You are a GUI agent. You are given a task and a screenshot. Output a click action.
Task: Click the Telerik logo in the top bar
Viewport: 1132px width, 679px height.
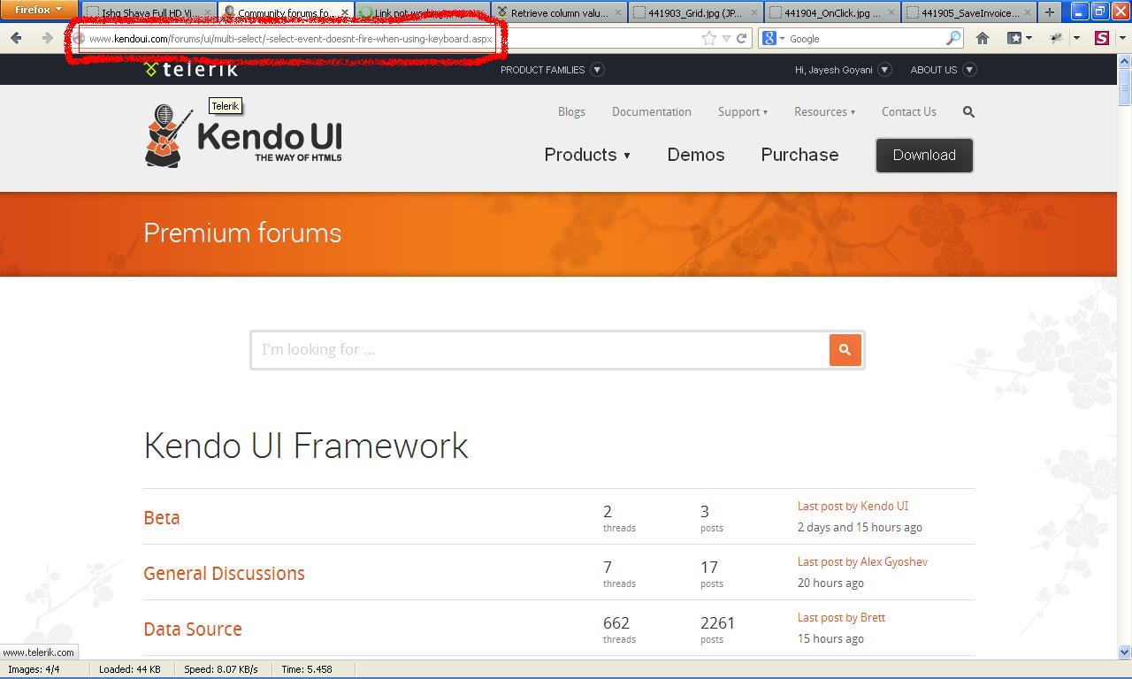coord(191,69)
